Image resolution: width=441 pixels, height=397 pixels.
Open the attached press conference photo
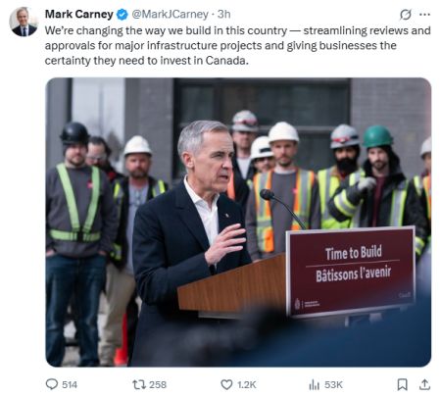(238, 223)
